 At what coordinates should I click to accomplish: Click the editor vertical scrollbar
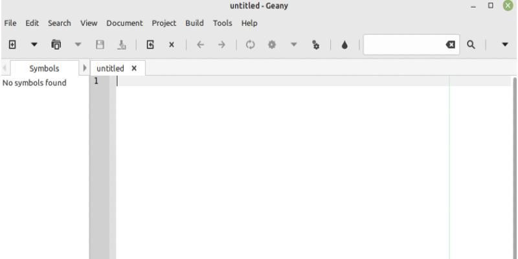(514, 168)
